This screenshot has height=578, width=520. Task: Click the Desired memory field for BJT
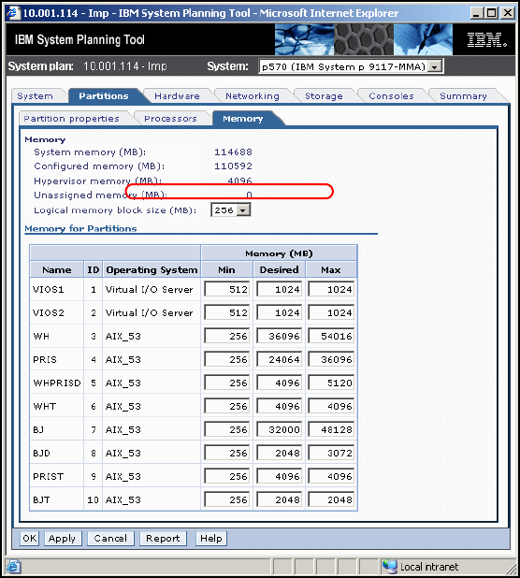pyautogui.click(x=279, y=499)
